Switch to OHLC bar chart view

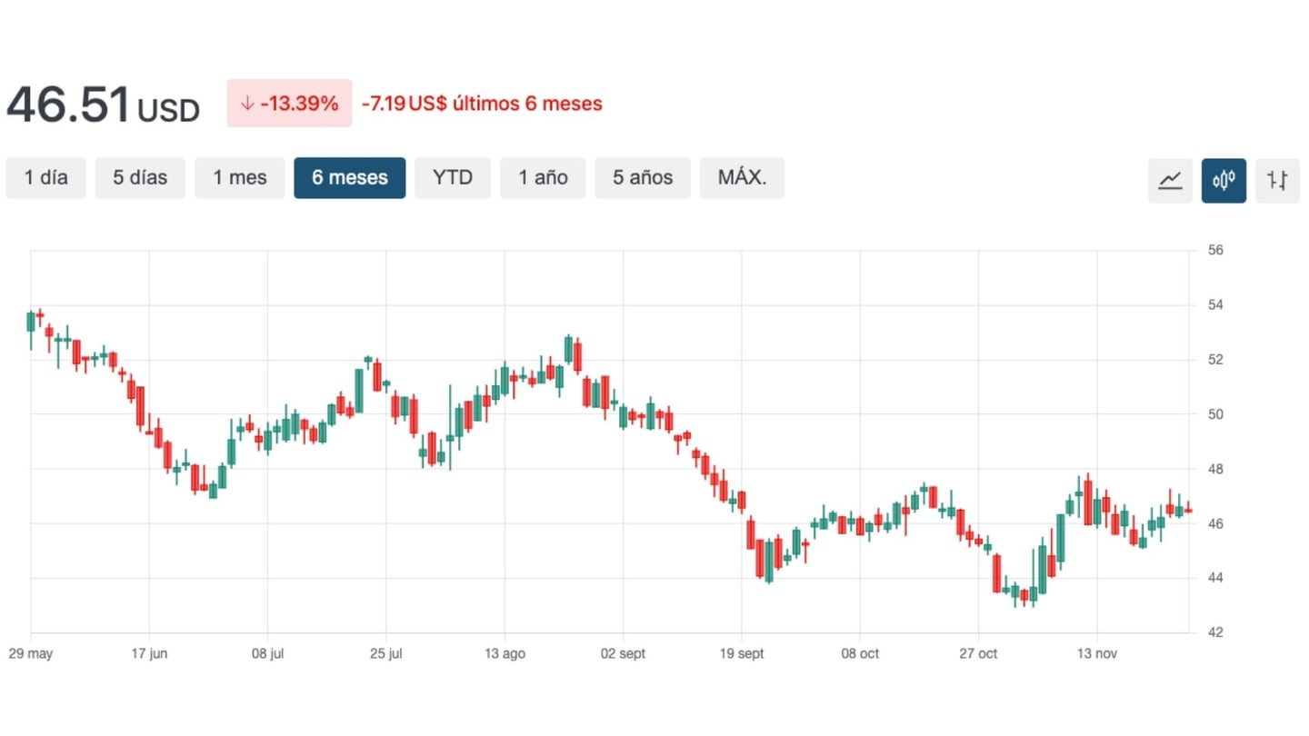pos(1277,180)
